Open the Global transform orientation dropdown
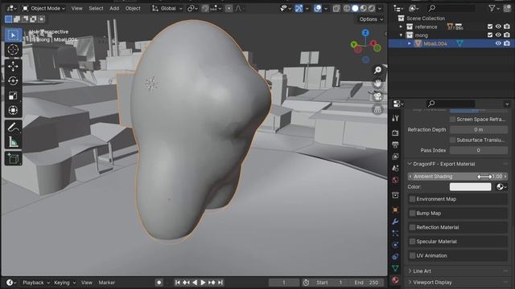 (167, 8)
